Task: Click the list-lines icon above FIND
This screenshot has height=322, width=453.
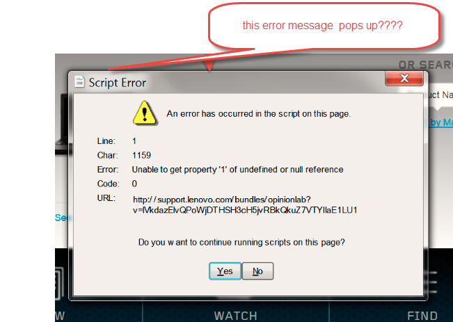Action: tap(431, 282)
